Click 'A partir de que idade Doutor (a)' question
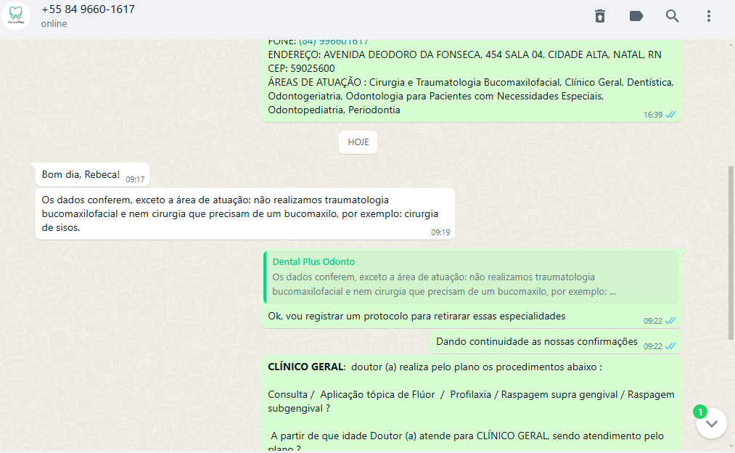Viewport: 735px width, 453px height. tap(467, 436)
